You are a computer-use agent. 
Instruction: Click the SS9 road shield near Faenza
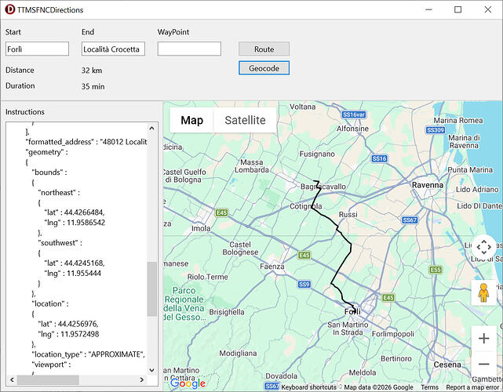coord(304,285)
